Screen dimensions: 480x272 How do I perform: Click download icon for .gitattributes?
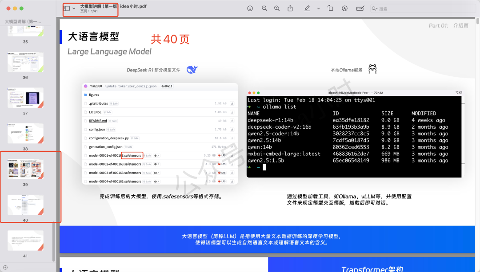point(232,103)
